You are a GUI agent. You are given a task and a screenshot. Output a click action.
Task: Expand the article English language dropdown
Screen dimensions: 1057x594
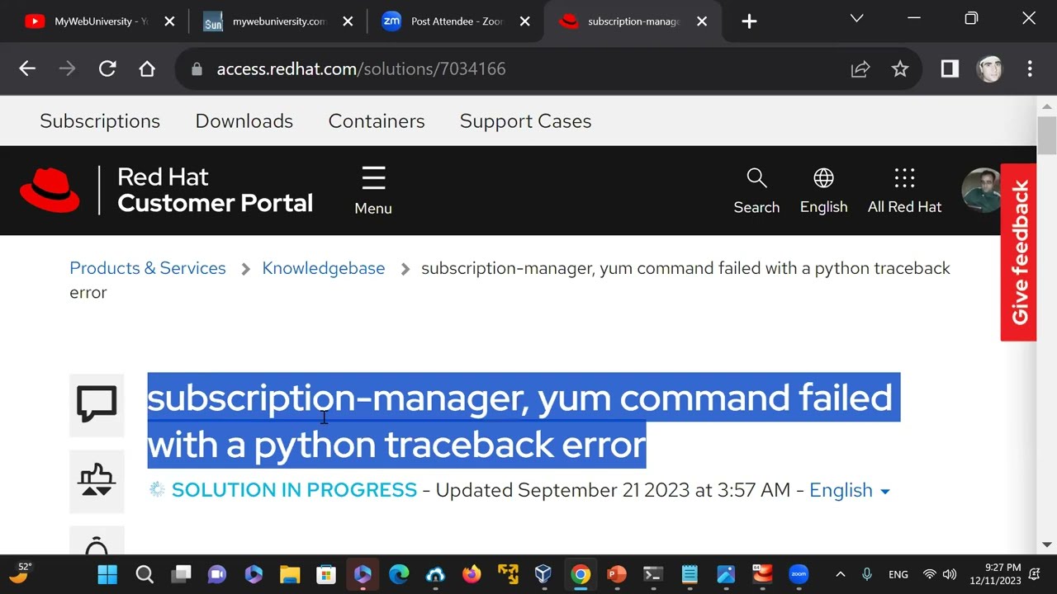(850, 490)
